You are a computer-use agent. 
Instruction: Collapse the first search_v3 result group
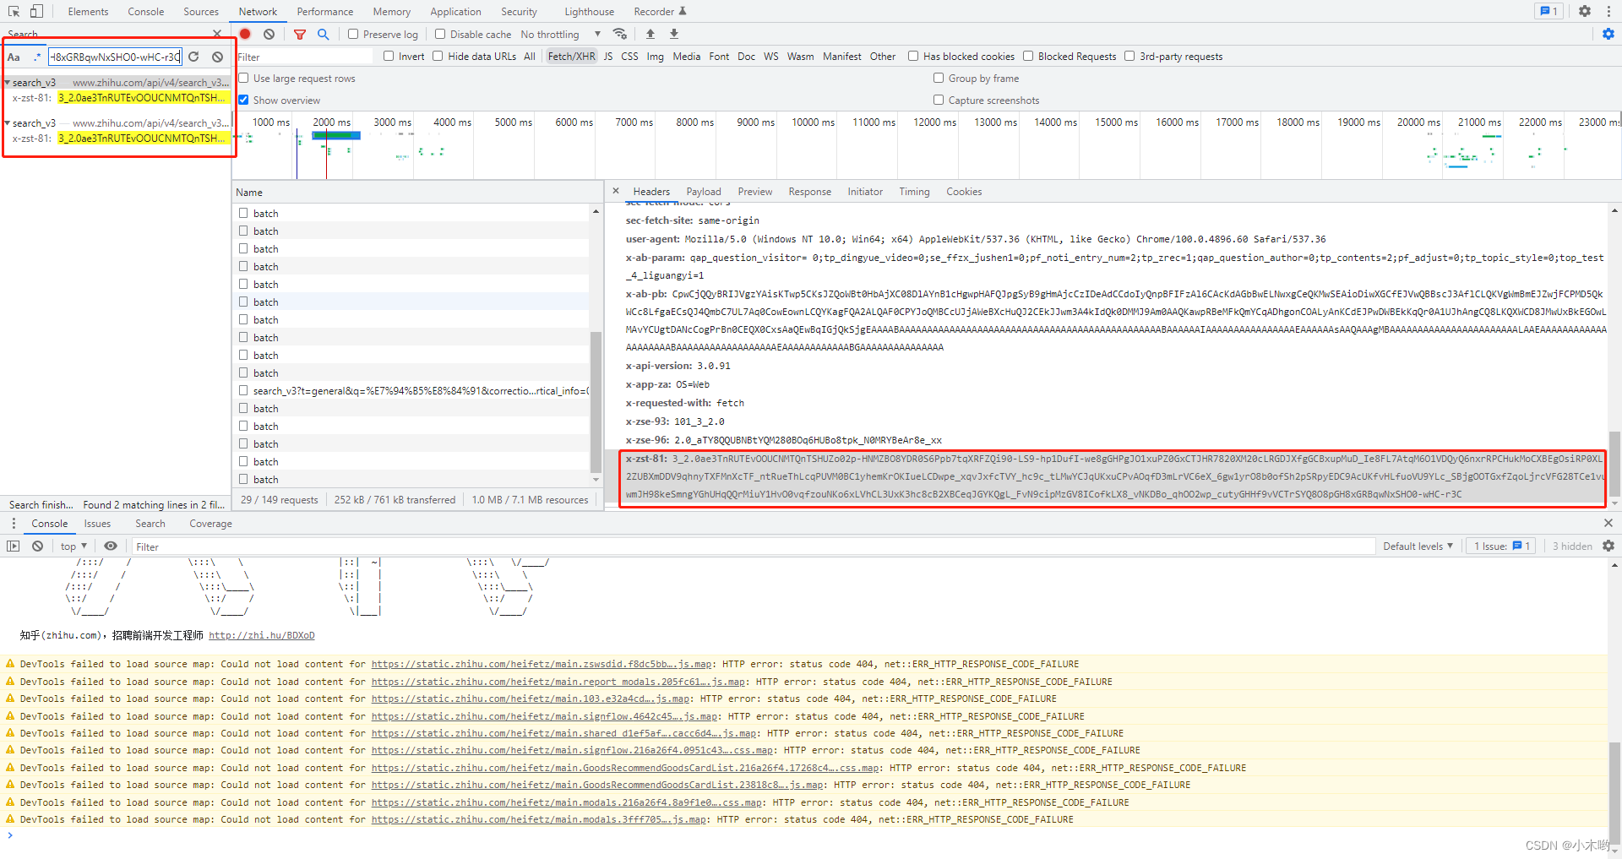8,82
